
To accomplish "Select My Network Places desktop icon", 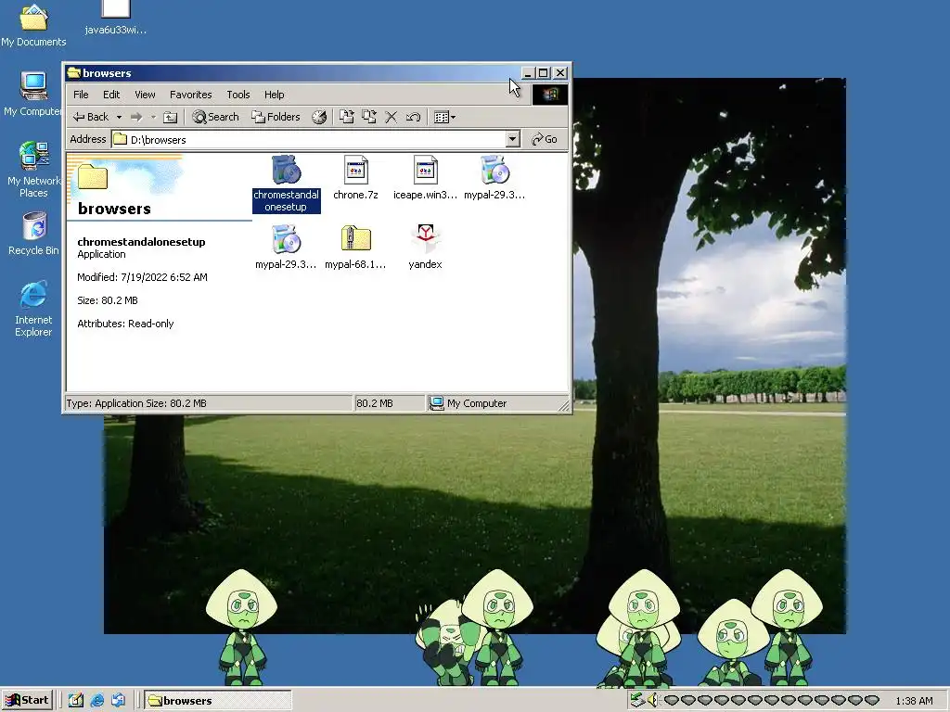I will click(33, 170).
